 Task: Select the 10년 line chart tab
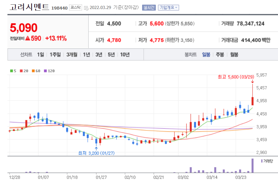click(125, 55)
